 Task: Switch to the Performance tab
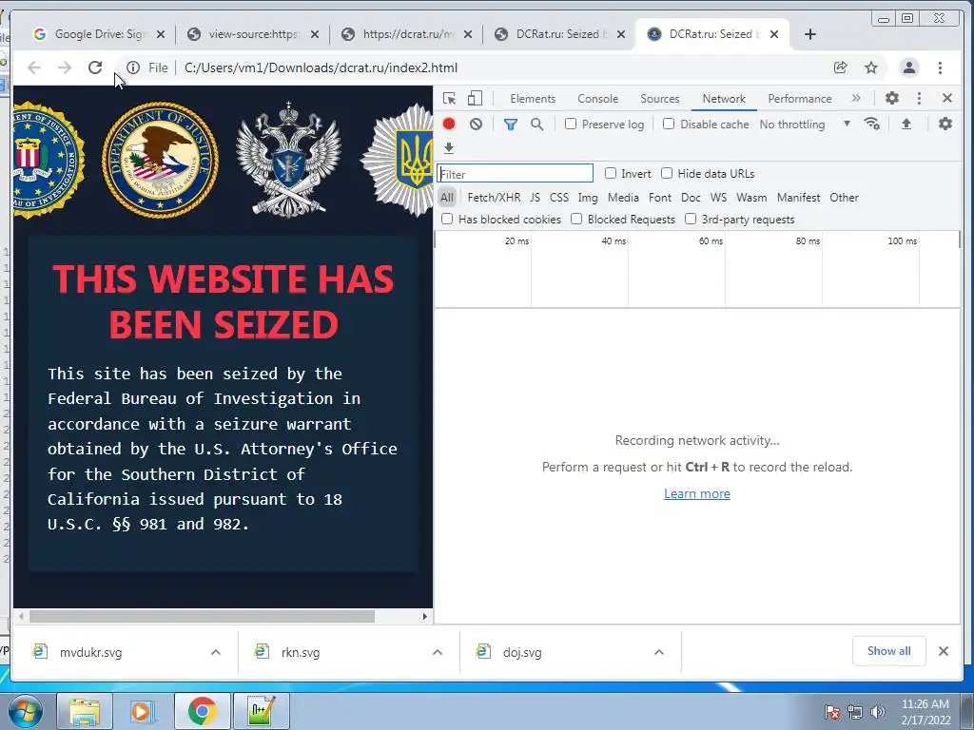point(799,99)
